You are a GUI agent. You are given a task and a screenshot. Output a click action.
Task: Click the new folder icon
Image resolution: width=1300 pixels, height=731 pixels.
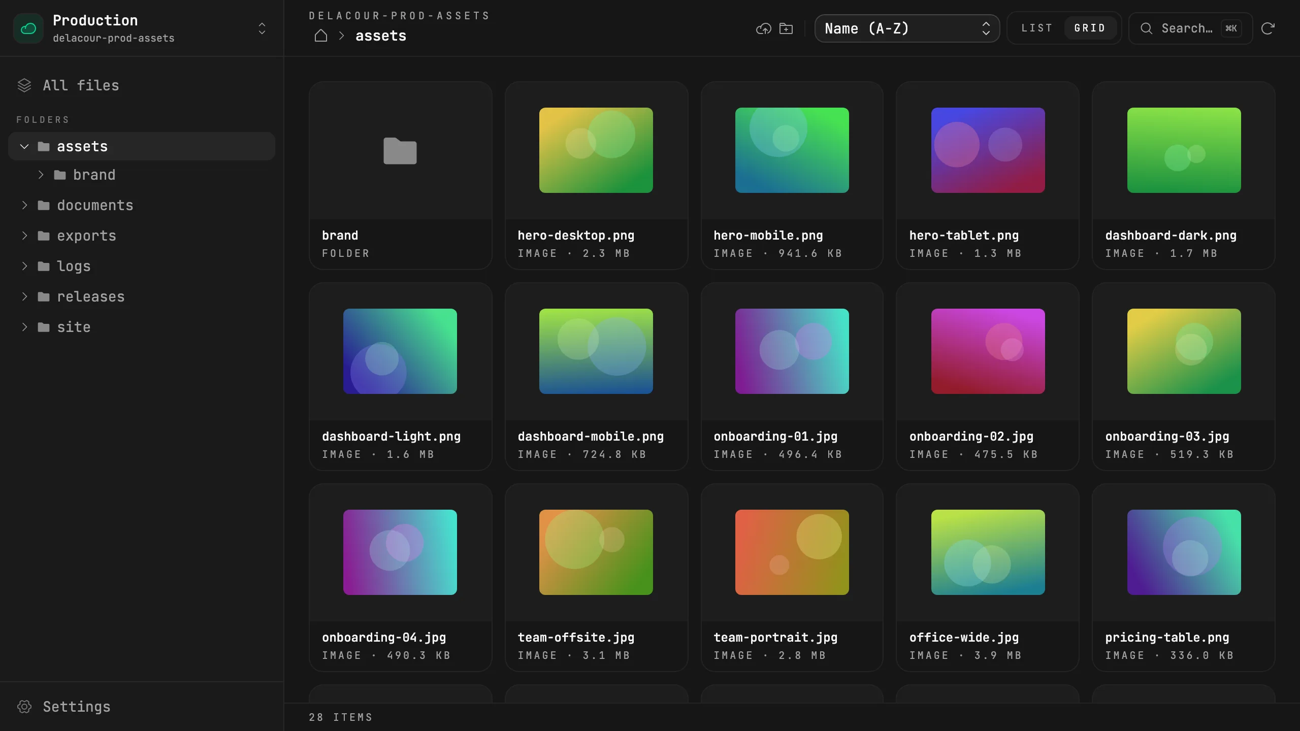(x=786, y=28)
